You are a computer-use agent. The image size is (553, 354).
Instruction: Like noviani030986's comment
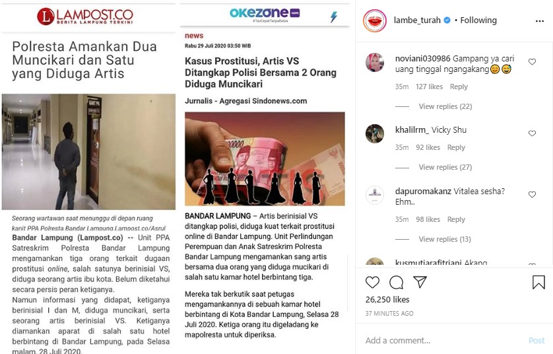click(532, 62)
